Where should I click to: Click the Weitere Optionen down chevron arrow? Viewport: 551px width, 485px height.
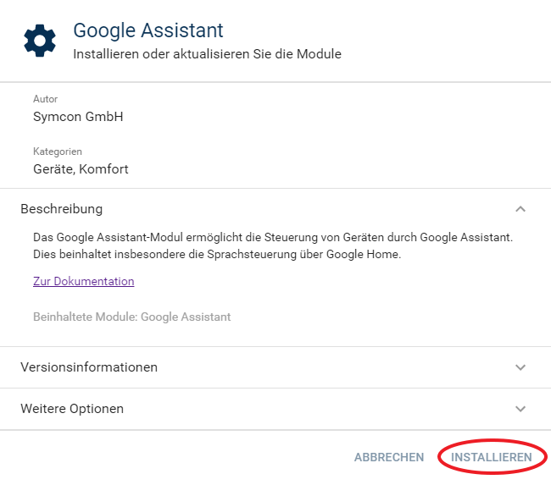[x=520, y=409]
